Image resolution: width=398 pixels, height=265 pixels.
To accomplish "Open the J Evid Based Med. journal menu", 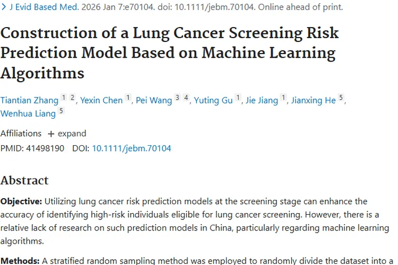I will 44,7.
